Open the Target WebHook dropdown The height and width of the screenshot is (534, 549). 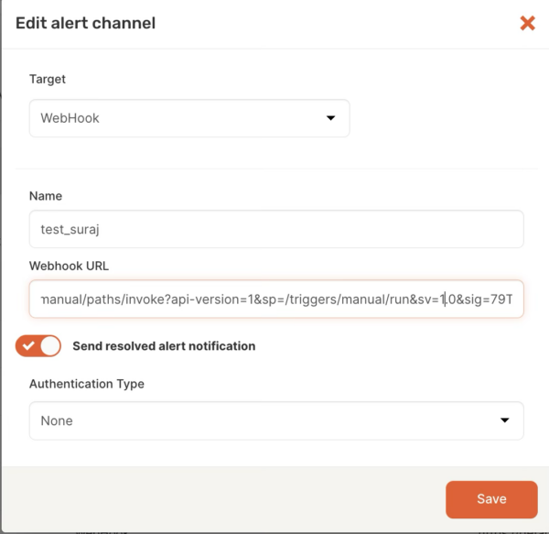189,118
